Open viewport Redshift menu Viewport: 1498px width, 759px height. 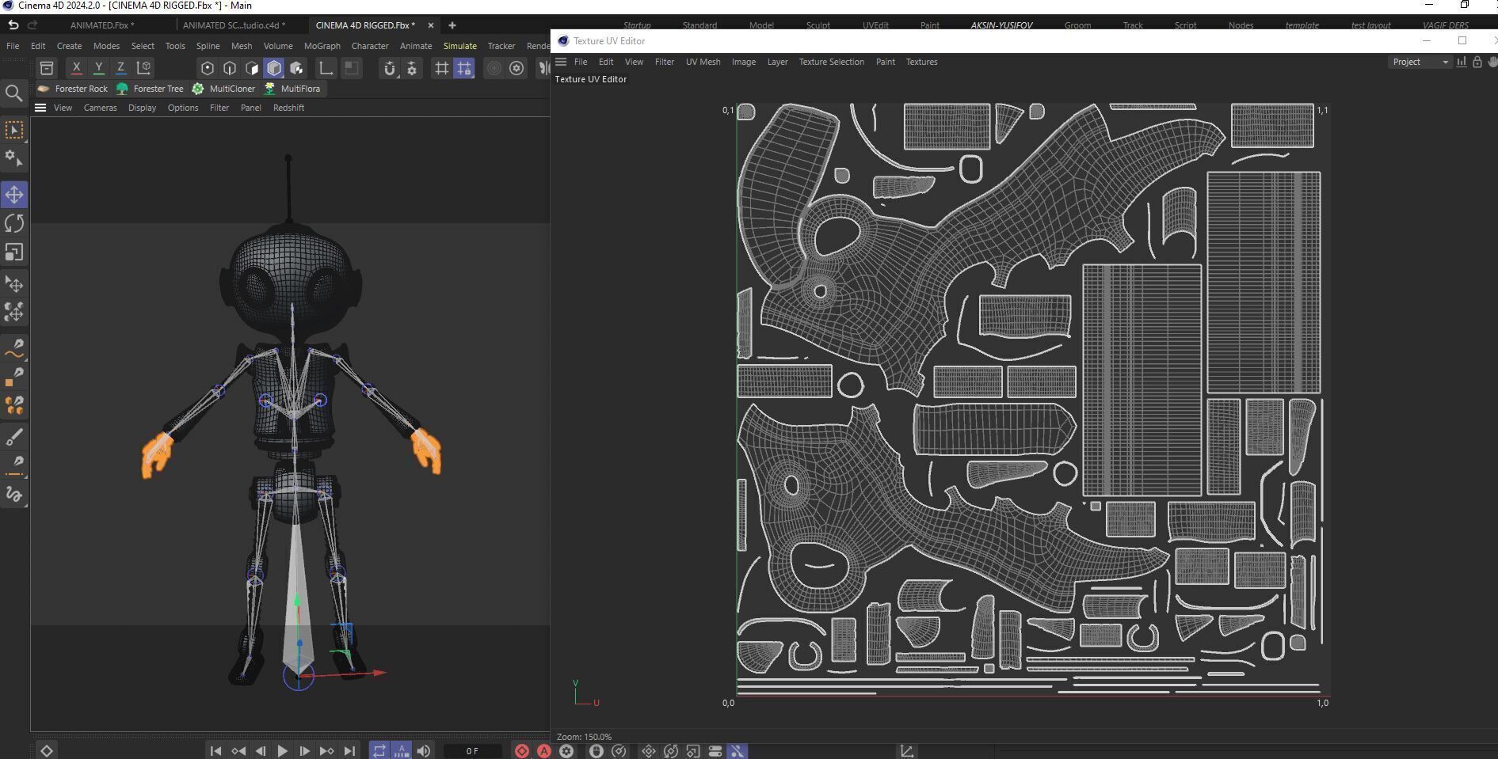(288, 108)
